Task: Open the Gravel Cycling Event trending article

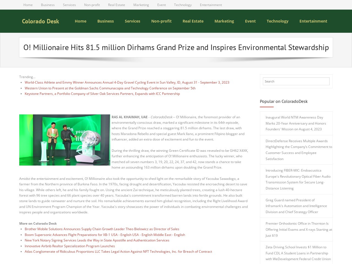Action: click(x=127, y=82)
